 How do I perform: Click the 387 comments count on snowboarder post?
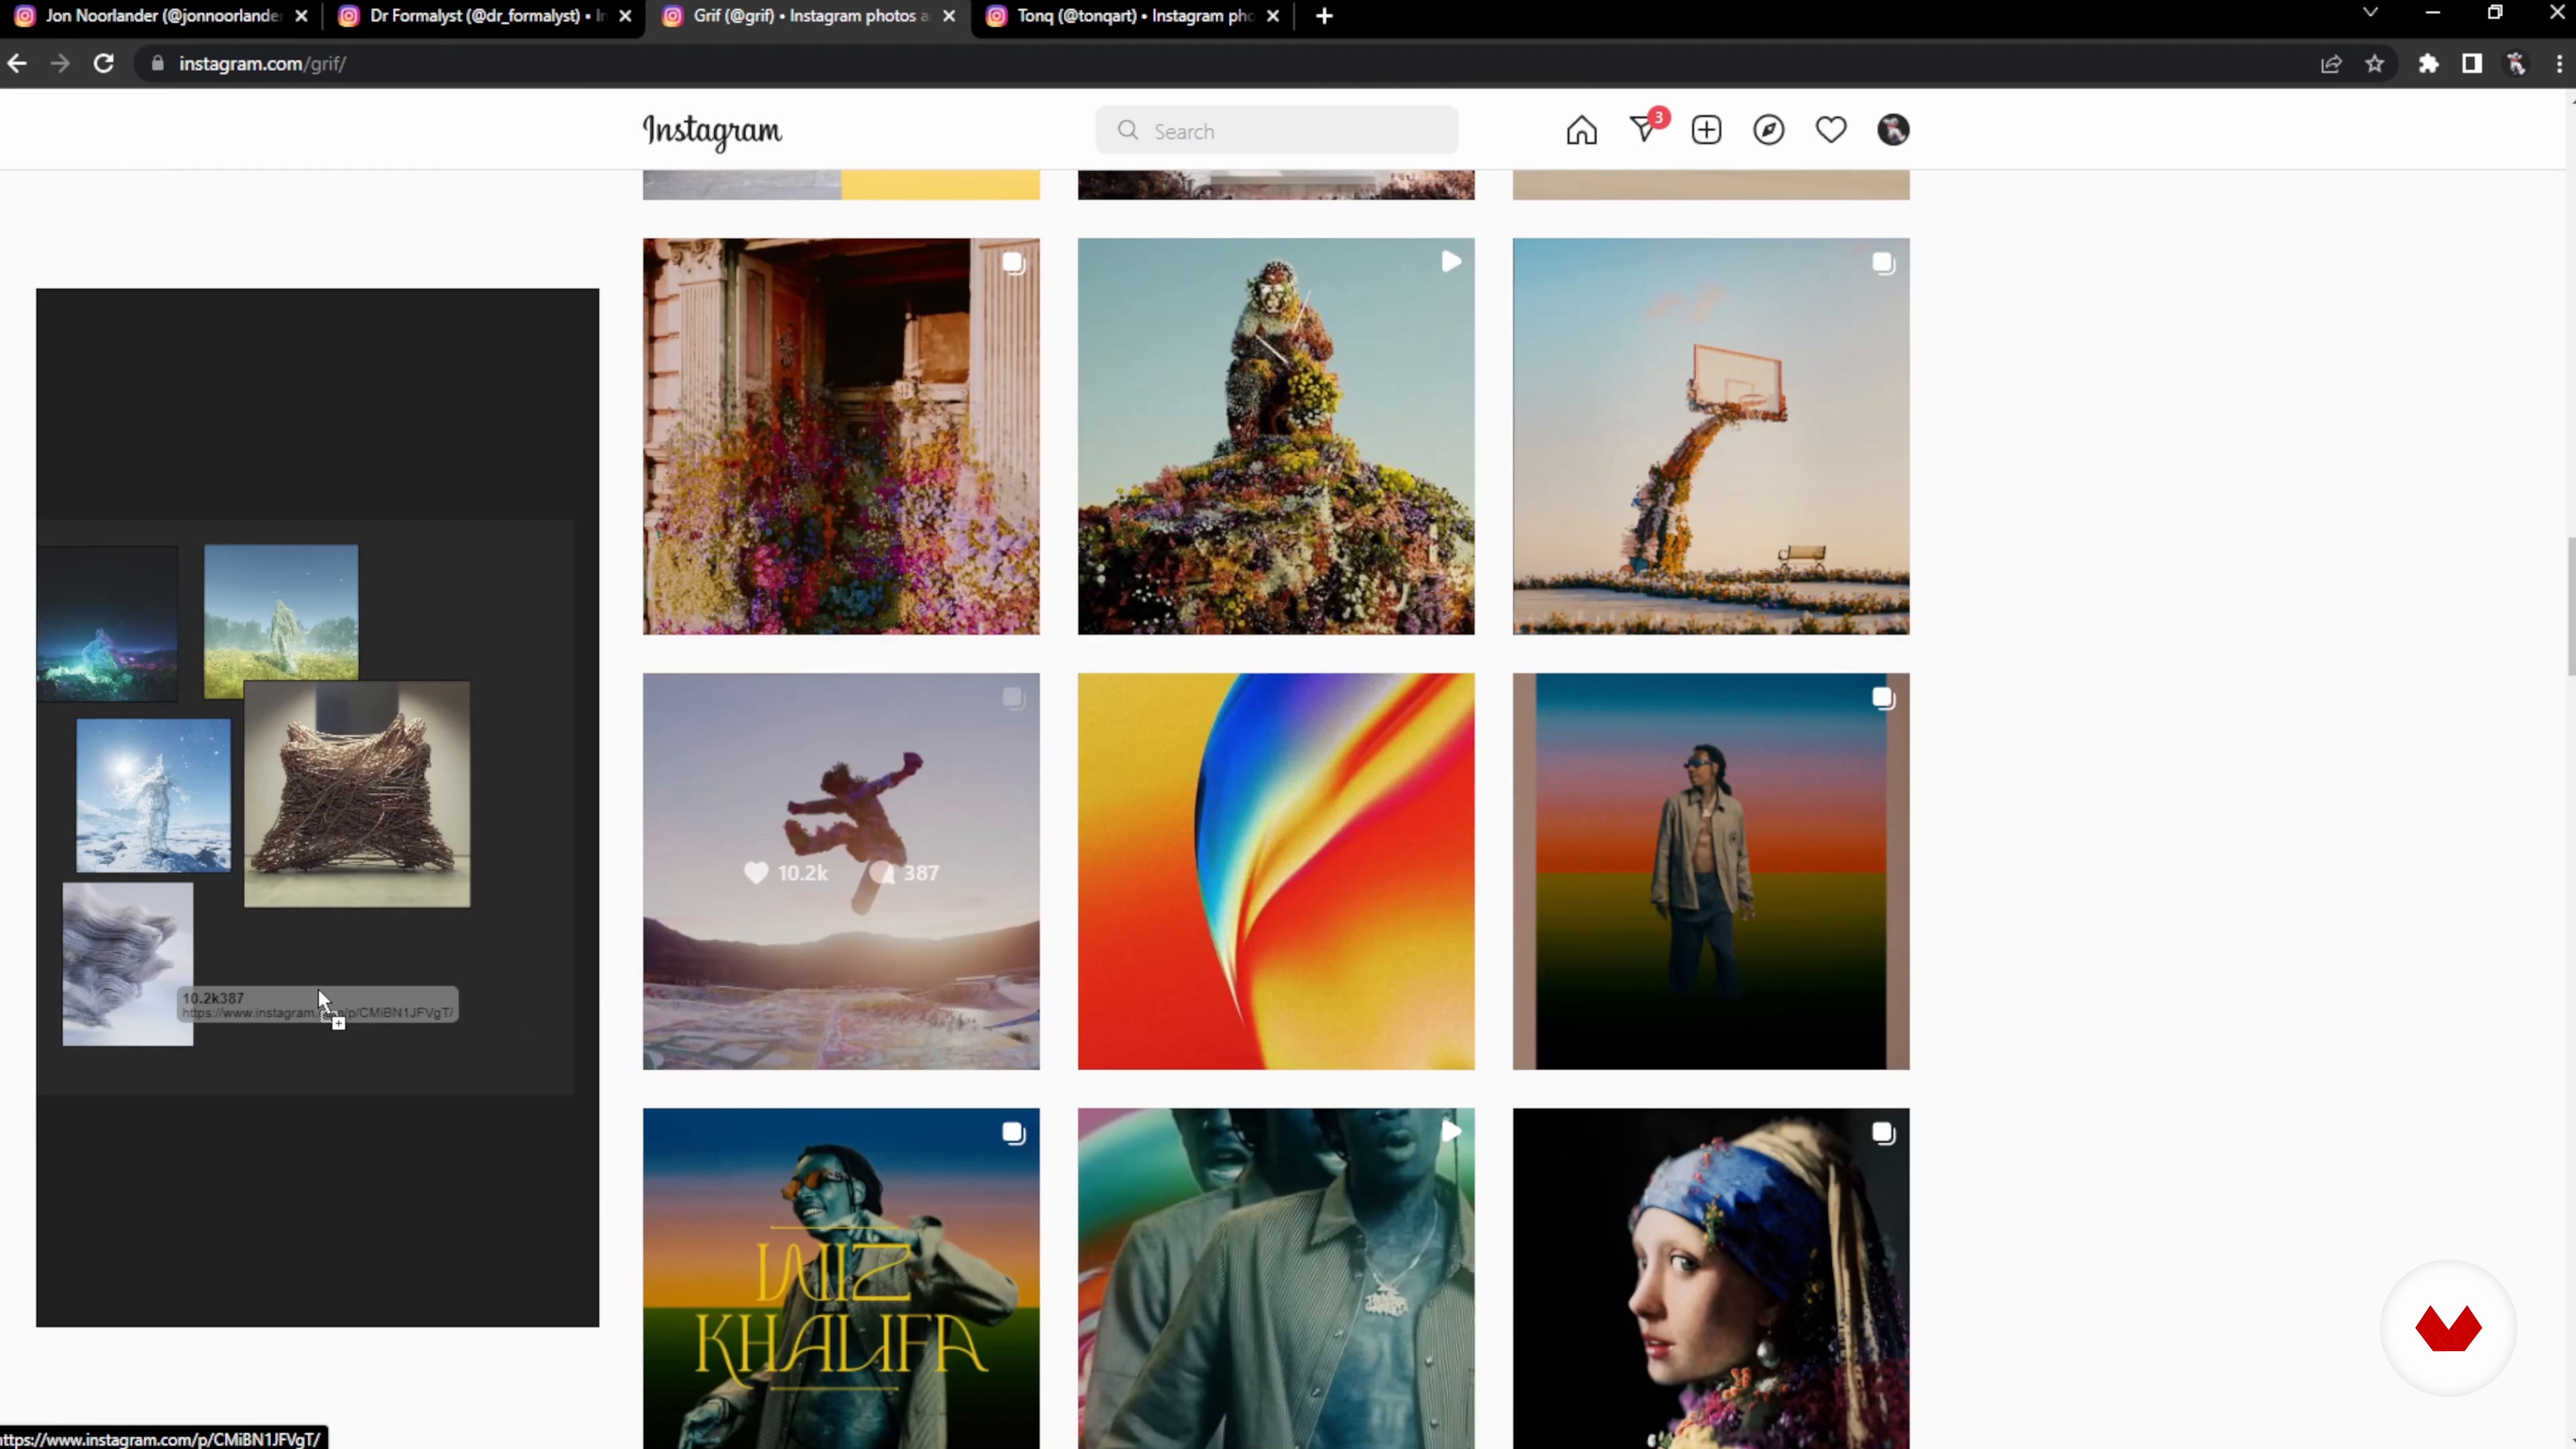coord(905,873)
